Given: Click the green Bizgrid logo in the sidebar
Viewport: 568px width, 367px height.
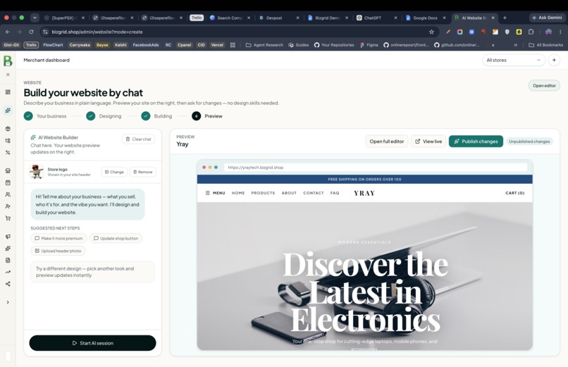Looking at the screenshot, I should [8, 61].
